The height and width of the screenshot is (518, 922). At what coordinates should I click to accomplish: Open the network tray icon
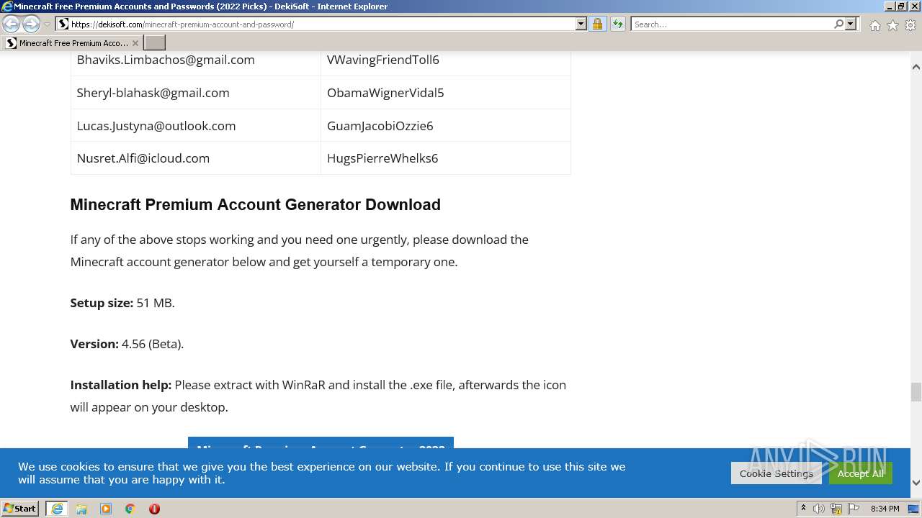tap(836, 509)
